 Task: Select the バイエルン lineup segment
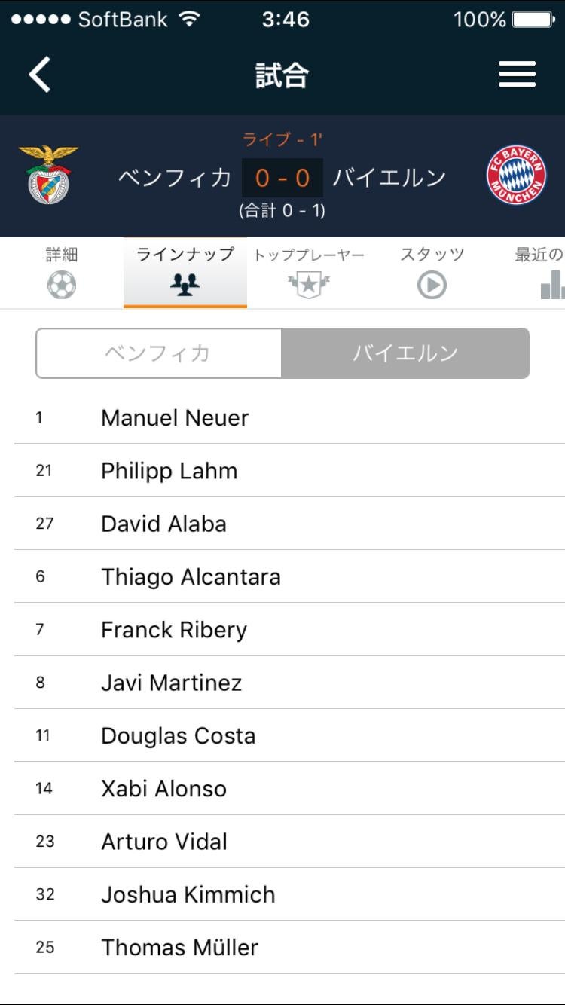point(405,353)
